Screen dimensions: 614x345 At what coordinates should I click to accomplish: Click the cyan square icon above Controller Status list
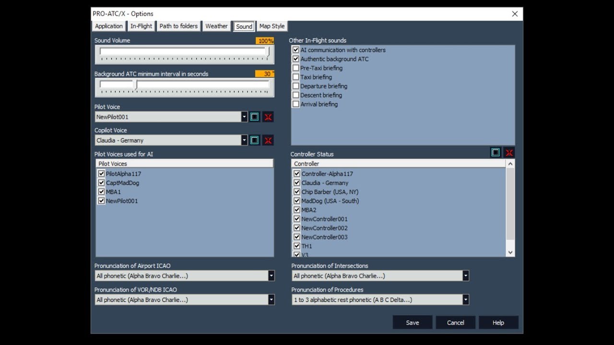pos(496,152)
